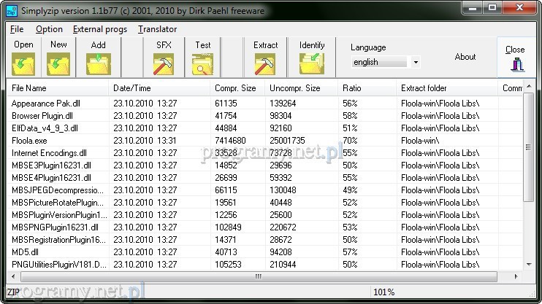Click the vertical scrollbar down arrow
Viewport: 542px width, 304px height.
[529, 265]
